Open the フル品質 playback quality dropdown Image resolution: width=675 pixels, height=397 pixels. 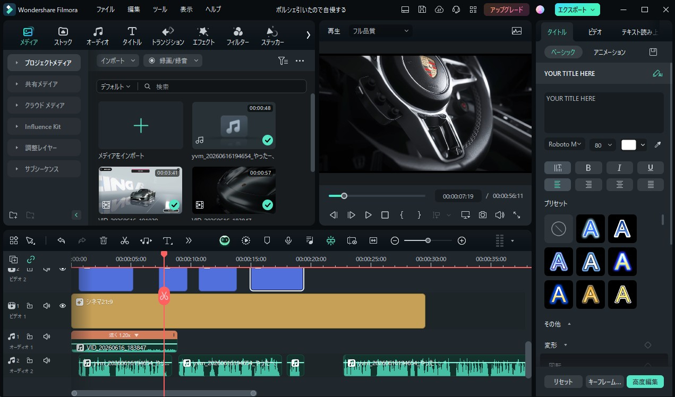[381, 31]
